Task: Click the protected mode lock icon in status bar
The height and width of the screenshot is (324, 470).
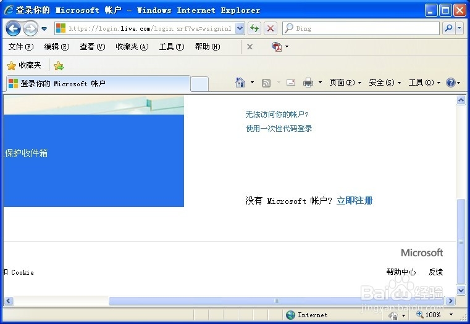Action: point(393,315)
